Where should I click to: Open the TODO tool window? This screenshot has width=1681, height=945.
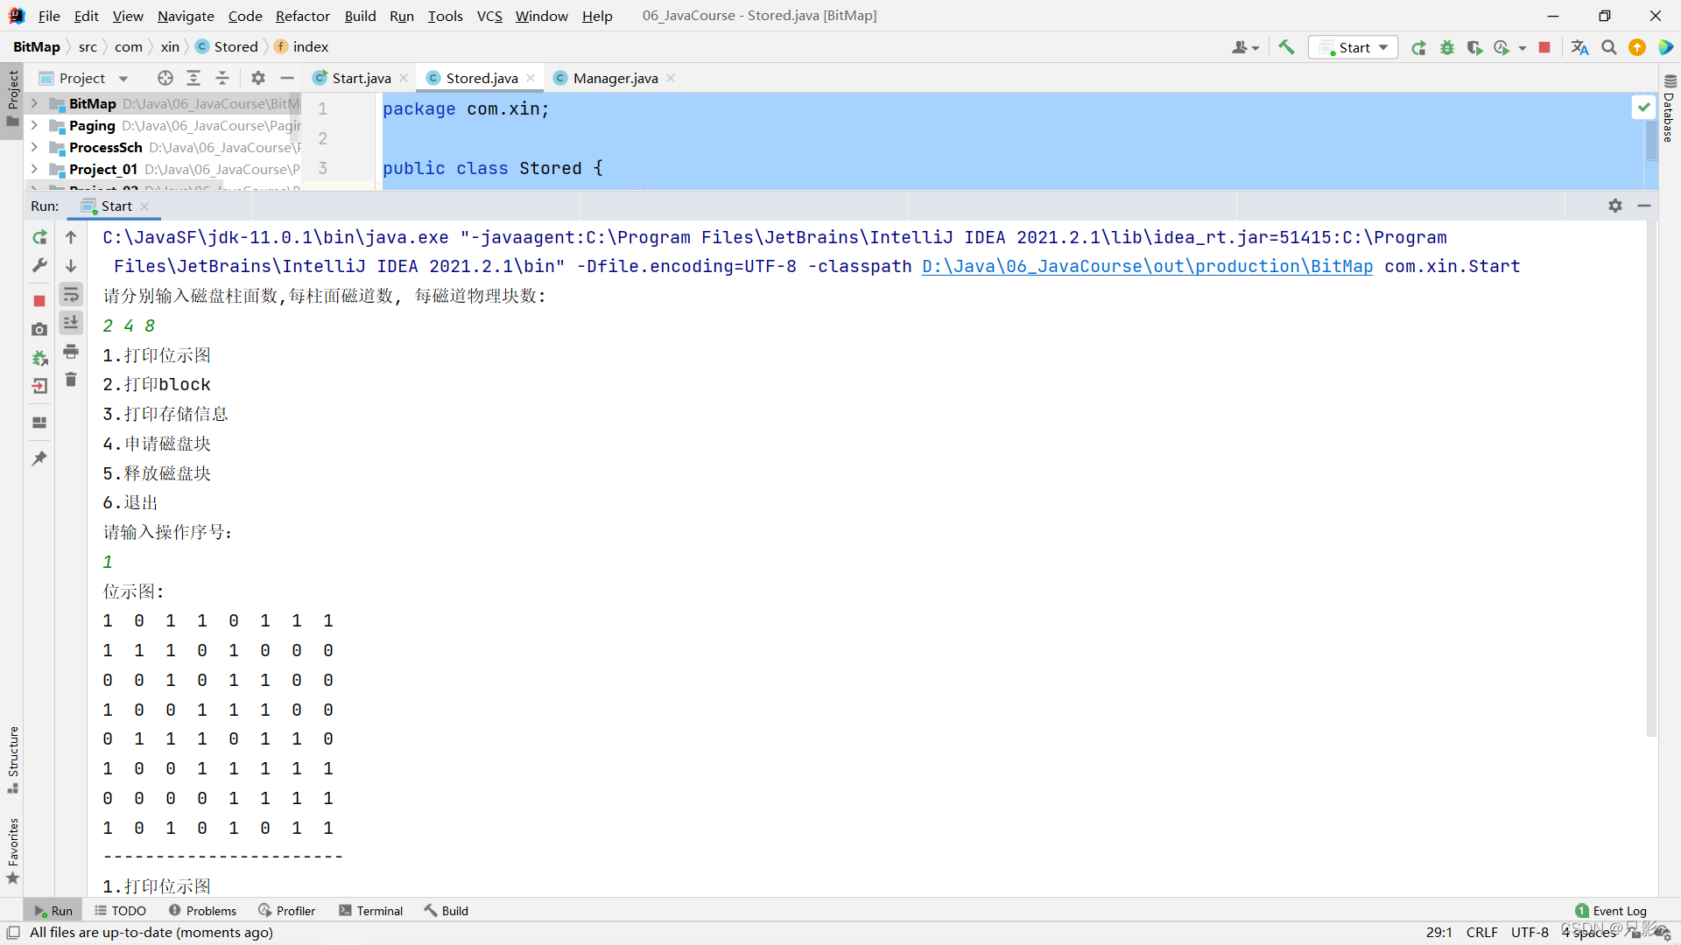pos(121,911)
